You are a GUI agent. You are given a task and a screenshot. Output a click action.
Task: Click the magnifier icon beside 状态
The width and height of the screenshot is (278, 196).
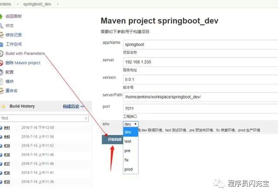pyautogui.click(x=1, y=26)
